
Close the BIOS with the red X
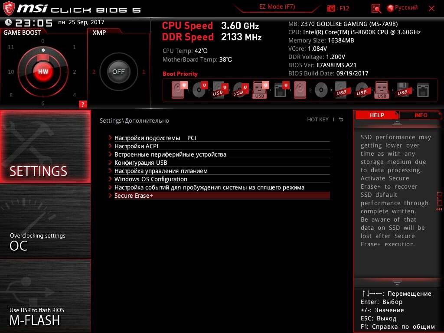coord(431,9)
